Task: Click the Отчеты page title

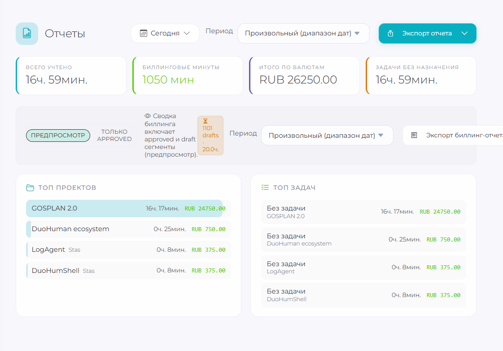Action: point(65,33)
